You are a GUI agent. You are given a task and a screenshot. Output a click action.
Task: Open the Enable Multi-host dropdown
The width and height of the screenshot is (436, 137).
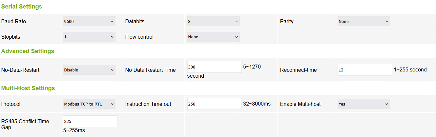(363, 104)
